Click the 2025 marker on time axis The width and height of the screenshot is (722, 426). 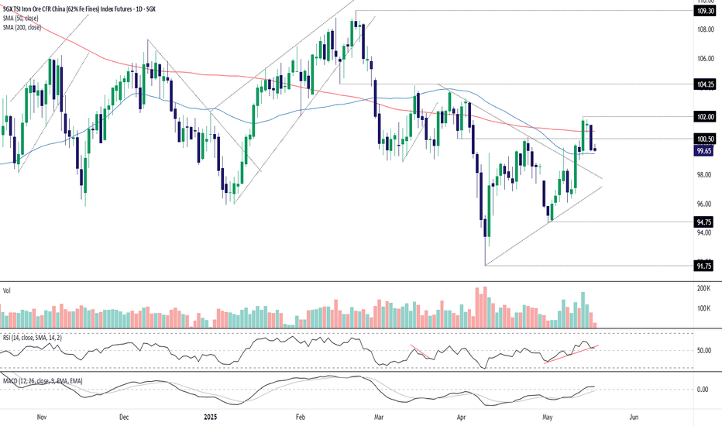click(x=211, y=417)
